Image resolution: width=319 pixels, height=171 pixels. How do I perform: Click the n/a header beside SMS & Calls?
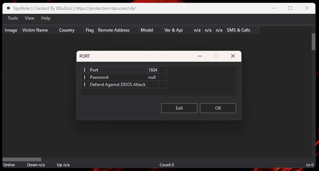point(219,30)
